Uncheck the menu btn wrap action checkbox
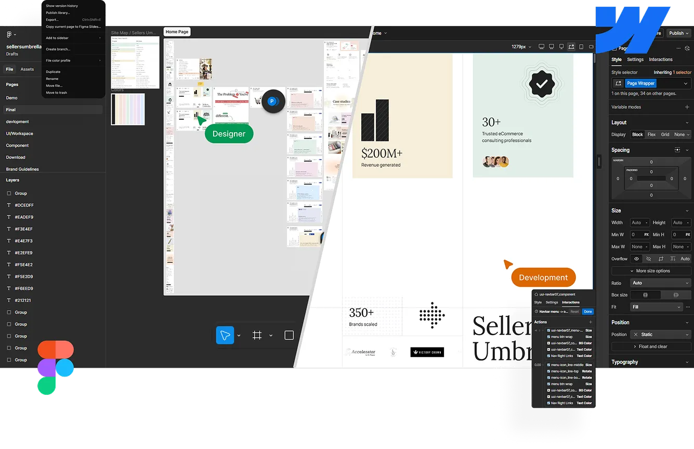The image size is (694, 449). tap(549, 337)
